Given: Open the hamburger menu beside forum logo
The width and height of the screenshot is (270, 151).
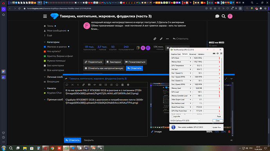Looking at the screenshot, I should 45,16.
